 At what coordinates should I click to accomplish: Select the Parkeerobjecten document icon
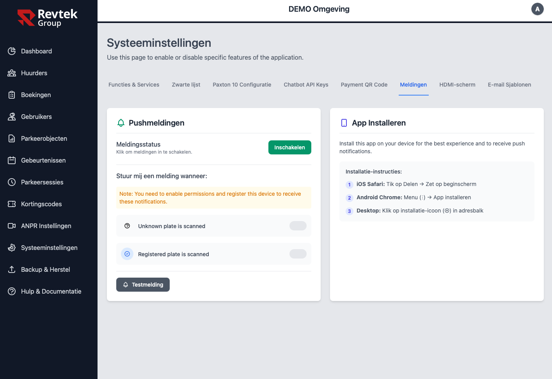pyautogui.click(x=12, y=138)
